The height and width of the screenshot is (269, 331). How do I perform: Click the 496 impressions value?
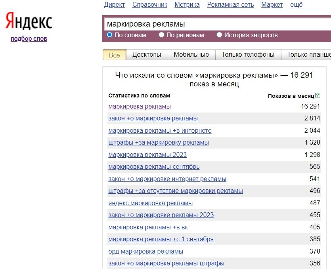tap(315, 191)
